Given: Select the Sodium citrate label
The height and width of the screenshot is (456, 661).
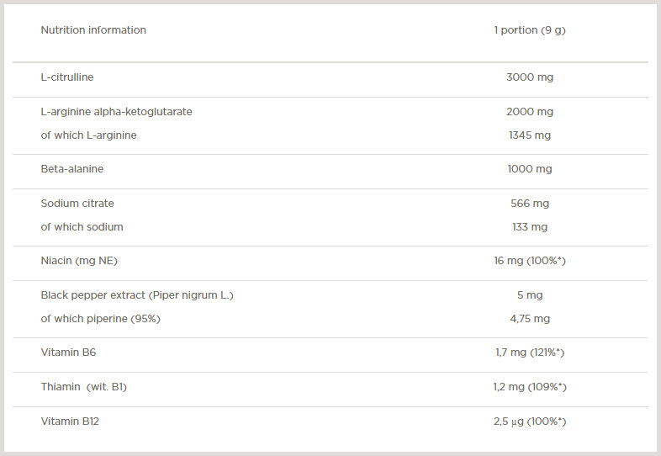Looking at the screenshot, I should point(77,204).
